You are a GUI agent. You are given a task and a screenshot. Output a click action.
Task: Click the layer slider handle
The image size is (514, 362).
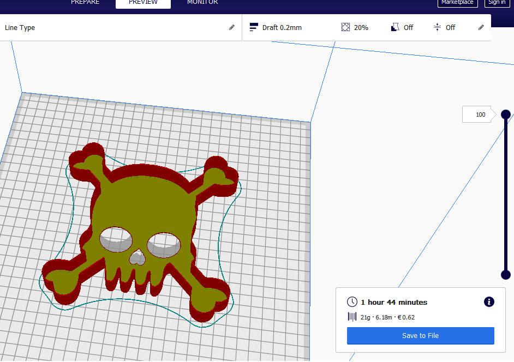click(x=505, y=114)
